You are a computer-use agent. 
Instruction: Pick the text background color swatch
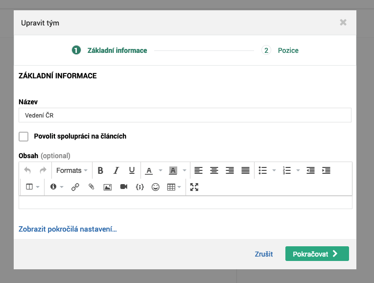tap(173, 170)
